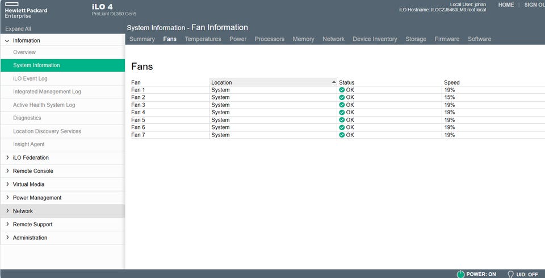
Task: Click the green power status icon
Action: (460, 274)
